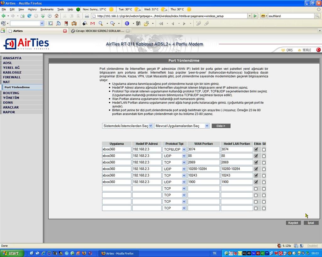The height and width of the screenshot is (257, 322).
Task: Check Sil box for port 3074 row
Action: click(x=264, y=150)
